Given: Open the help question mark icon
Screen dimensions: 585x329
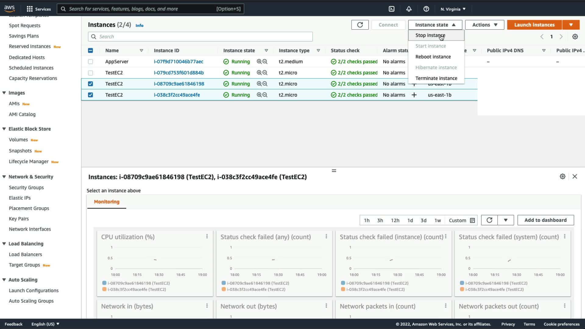Looking at the screenshot, I should point(426,9).
